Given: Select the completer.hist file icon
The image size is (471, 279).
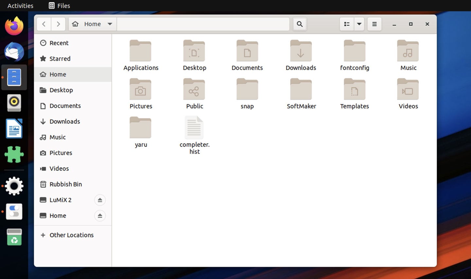Looking at the screenshot, I should [x=194, y=127].
